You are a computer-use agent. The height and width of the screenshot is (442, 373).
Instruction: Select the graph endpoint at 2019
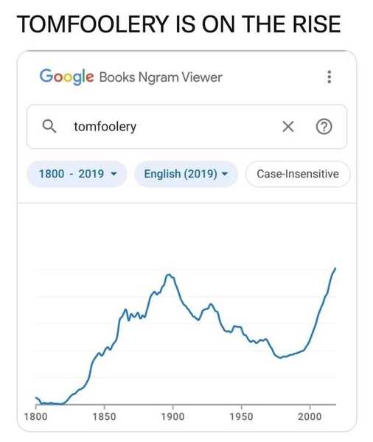pyautogui.click(x=335, y=268)
